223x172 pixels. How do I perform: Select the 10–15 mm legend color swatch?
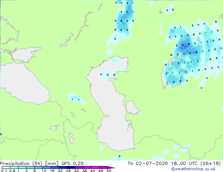point(46,167)
